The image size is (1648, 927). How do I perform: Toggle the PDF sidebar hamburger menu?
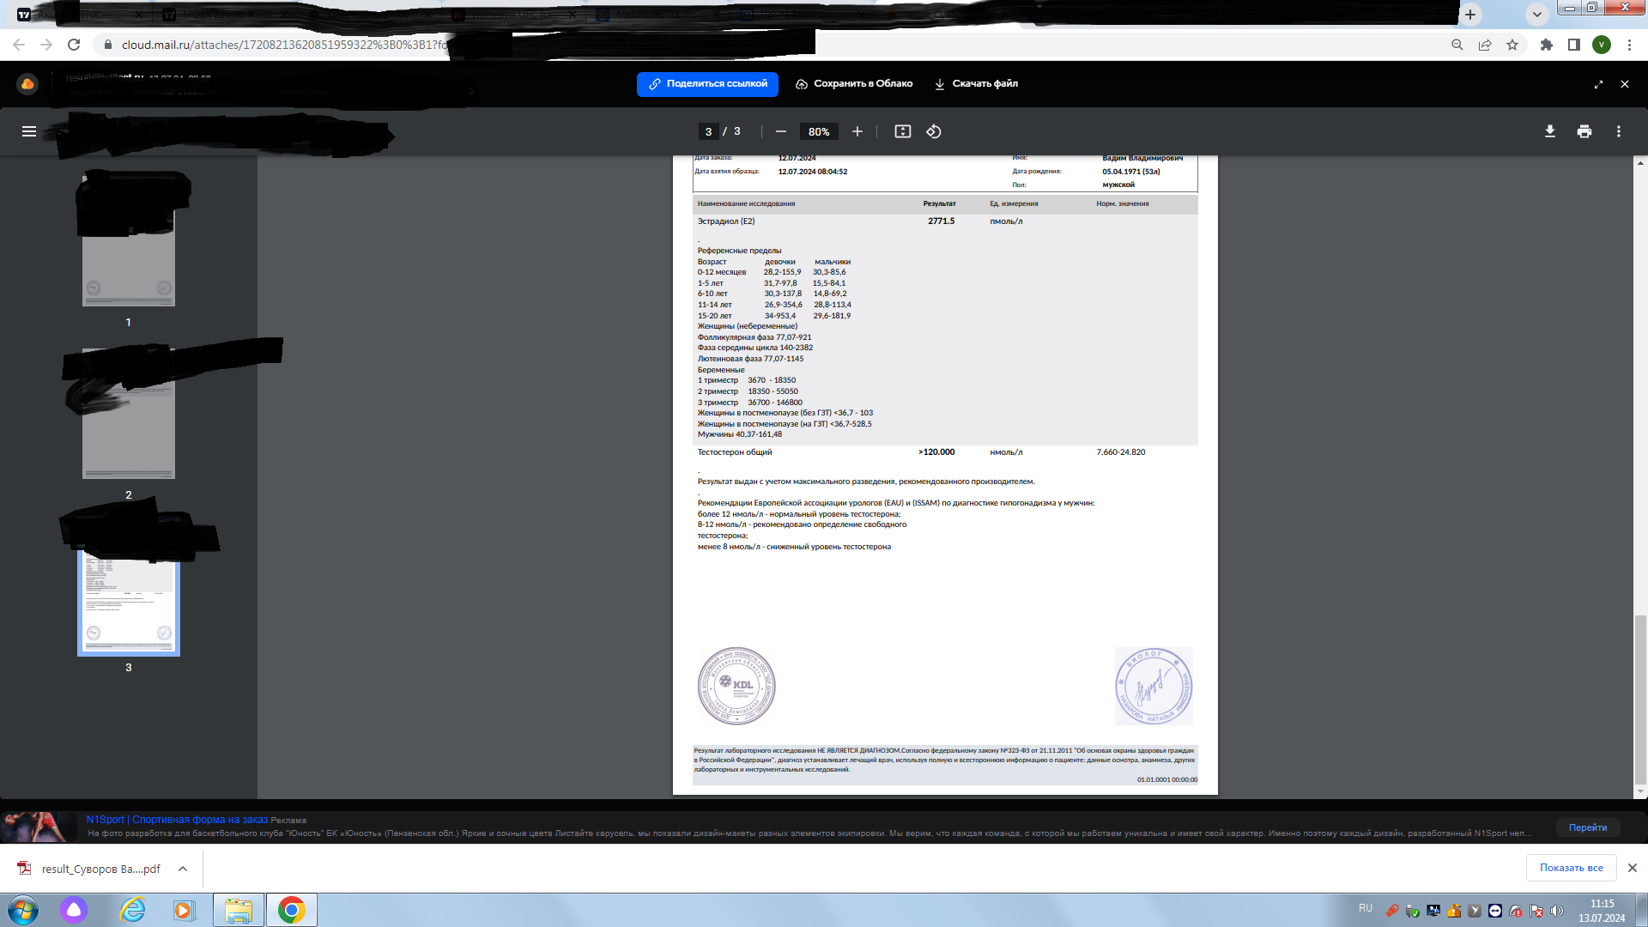[29, 131]
